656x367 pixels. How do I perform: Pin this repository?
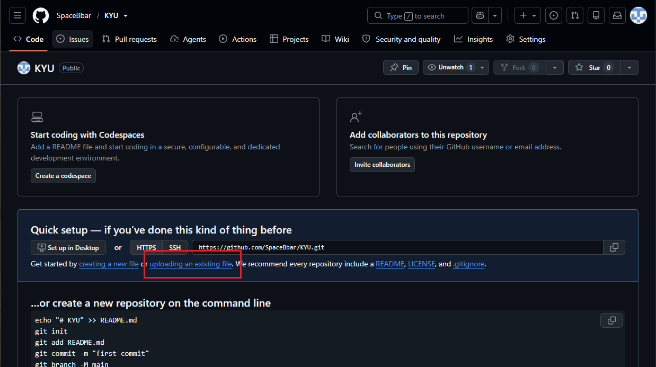(x=401, y=67)
